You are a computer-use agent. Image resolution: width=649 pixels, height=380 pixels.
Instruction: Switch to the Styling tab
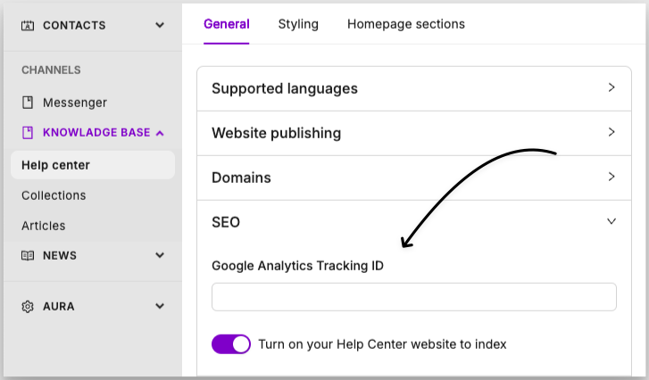coord(298,24)
